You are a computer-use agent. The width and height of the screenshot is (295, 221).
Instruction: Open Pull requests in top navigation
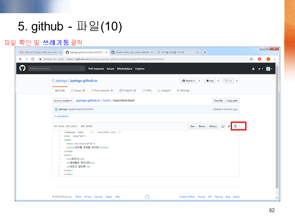click(96, 69)
